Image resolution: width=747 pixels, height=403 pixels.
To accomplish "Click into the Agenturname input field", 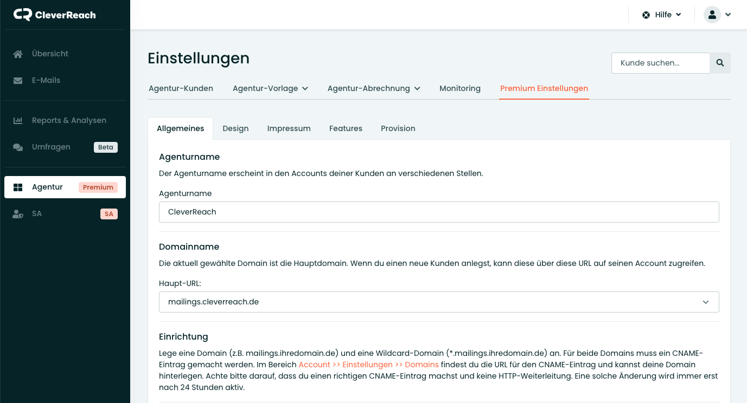I will (x=439, y=212).
